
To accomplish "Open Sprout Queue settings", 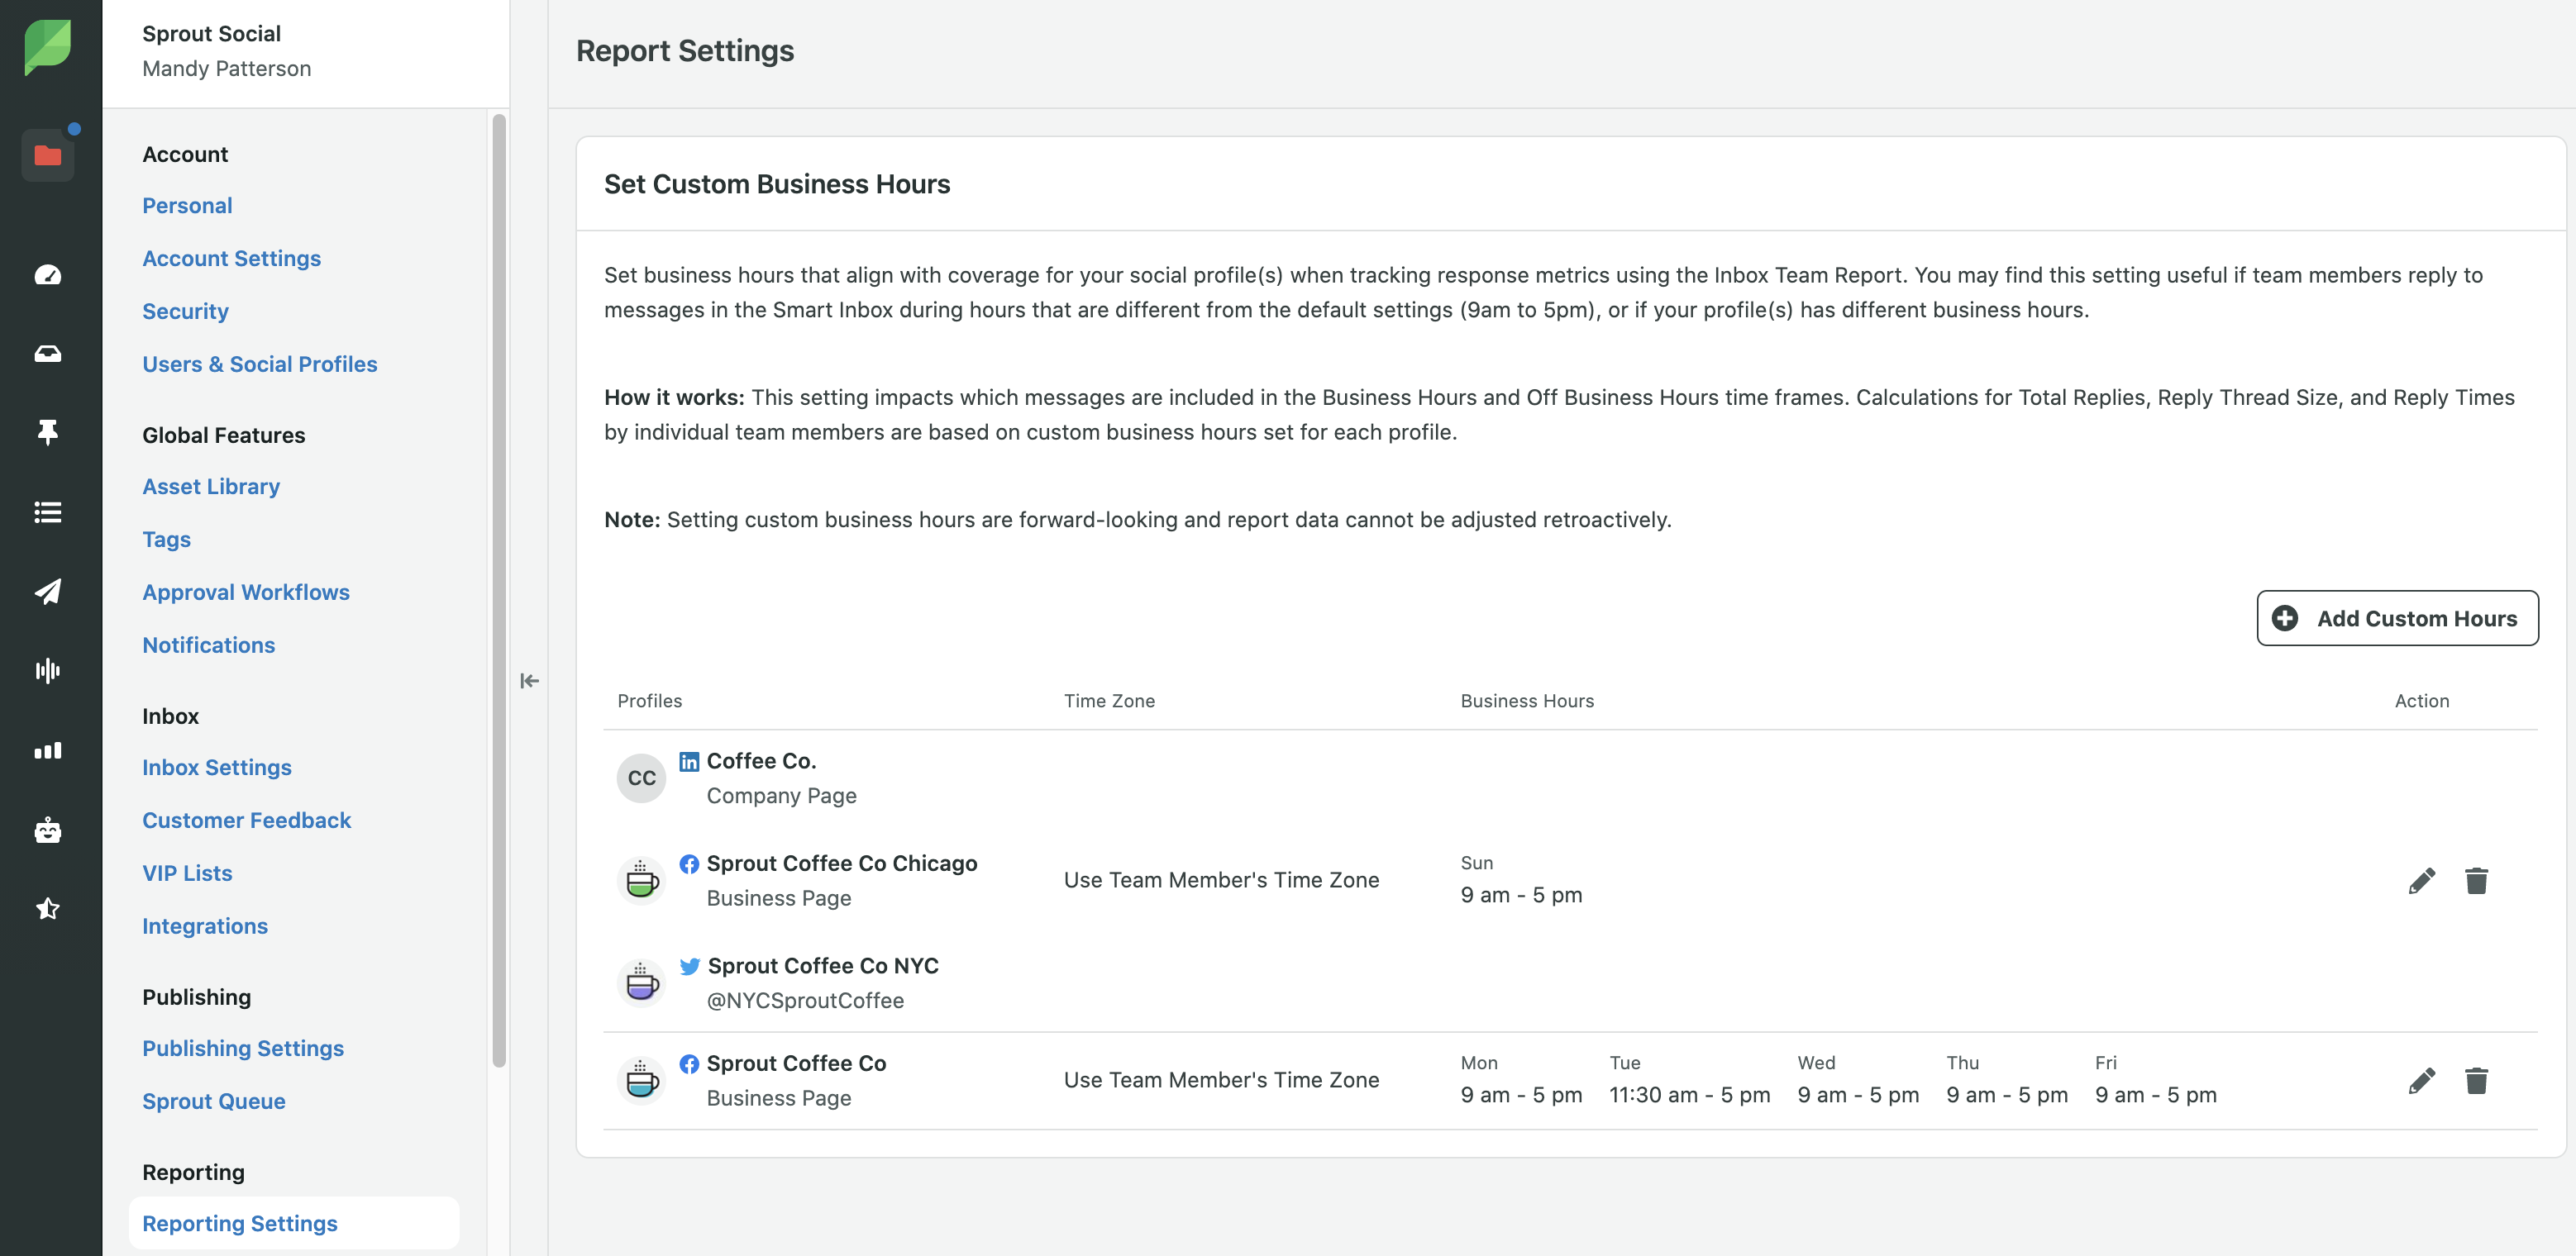I will pos(214,1101).
